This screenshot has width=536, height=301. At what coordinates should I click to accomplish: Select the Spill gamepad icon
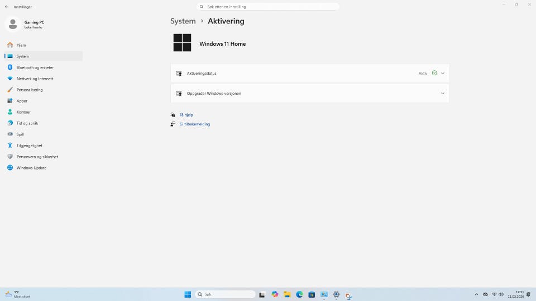(10, 134)
